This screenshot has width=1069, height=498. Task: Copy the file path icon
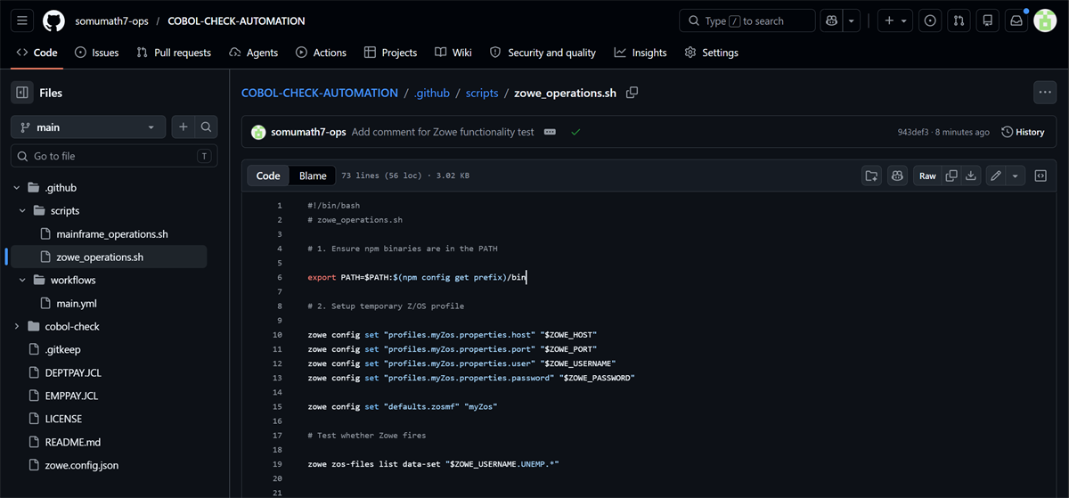coord(632,93)
